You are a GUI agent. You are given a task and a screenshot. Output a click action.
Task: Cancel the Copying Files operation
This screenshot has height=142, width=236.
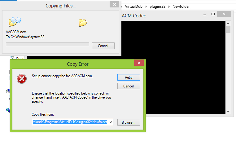pyautogui.click(x=103, y=46)
